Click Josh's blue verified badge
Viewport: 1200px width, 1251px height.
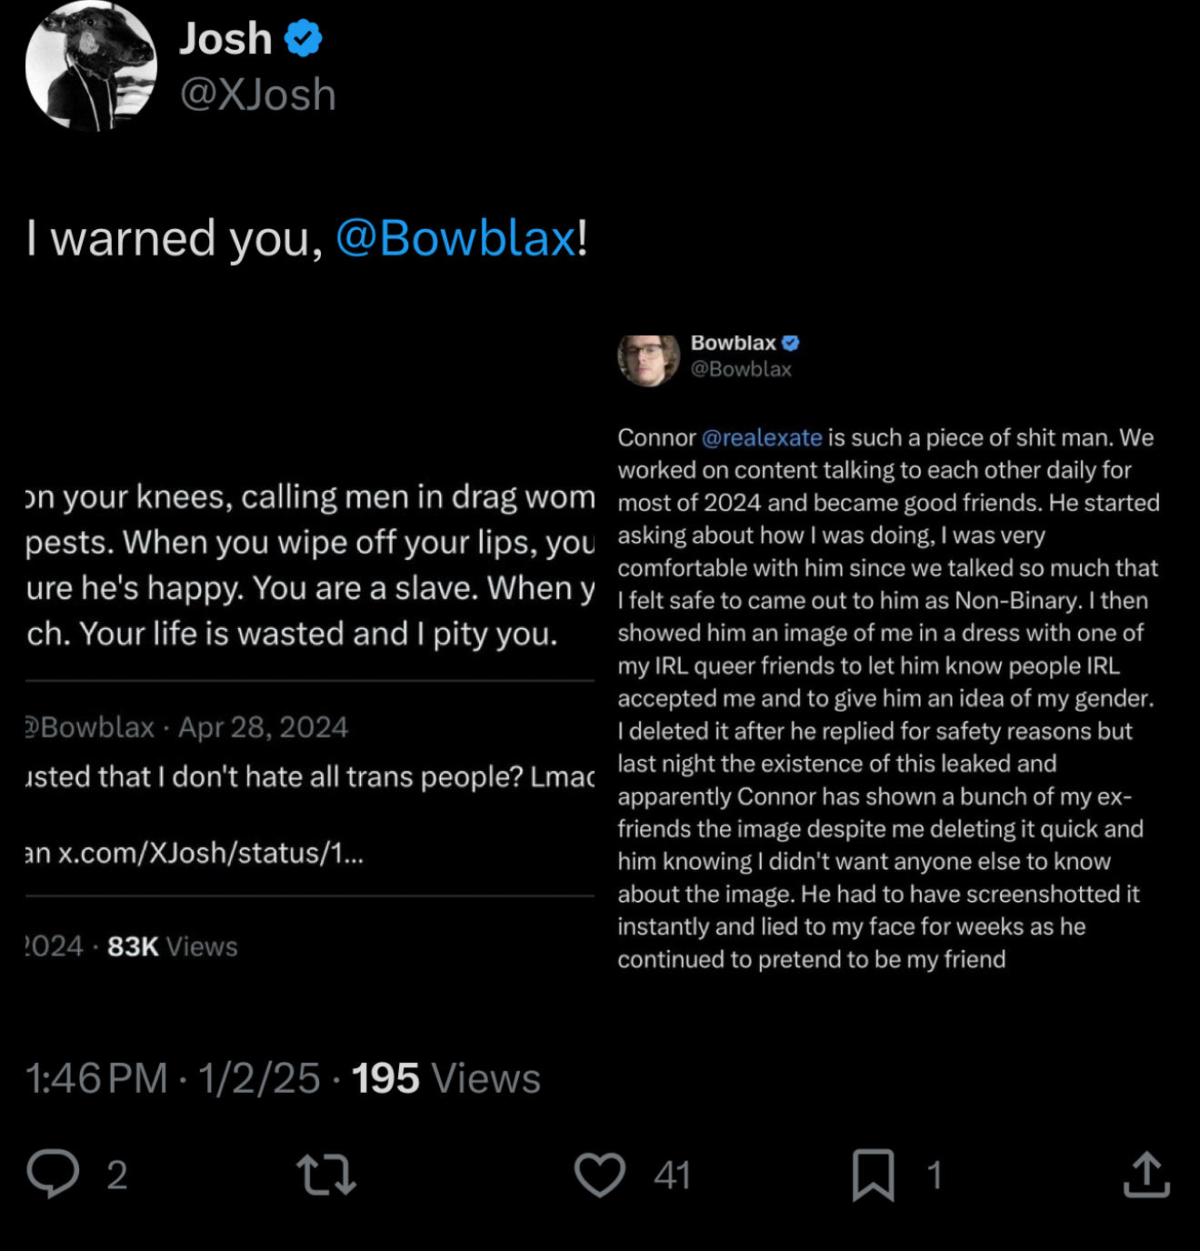pyautogui.click(x=304, y=39)
